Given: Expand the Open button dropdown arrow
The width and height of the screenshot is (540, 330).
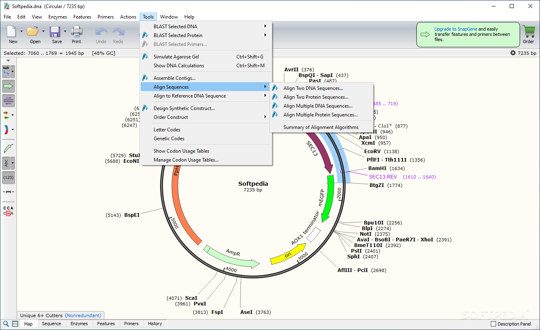Looking at the screenshot, I should 43,31.
